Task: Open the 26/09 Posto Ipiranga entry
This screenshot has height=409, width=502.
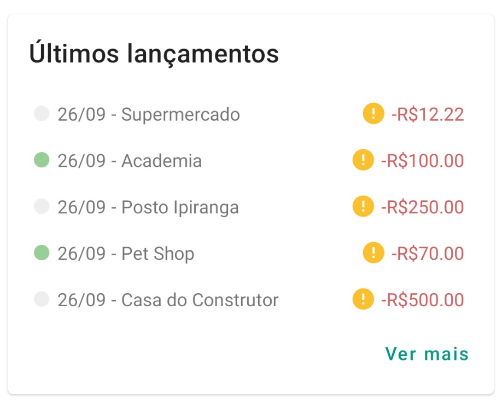Action: click(x=148, y=208)
